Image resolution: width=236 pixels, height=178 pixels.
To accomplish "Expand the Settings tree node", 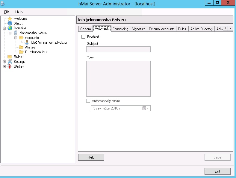I will [4, 62].
